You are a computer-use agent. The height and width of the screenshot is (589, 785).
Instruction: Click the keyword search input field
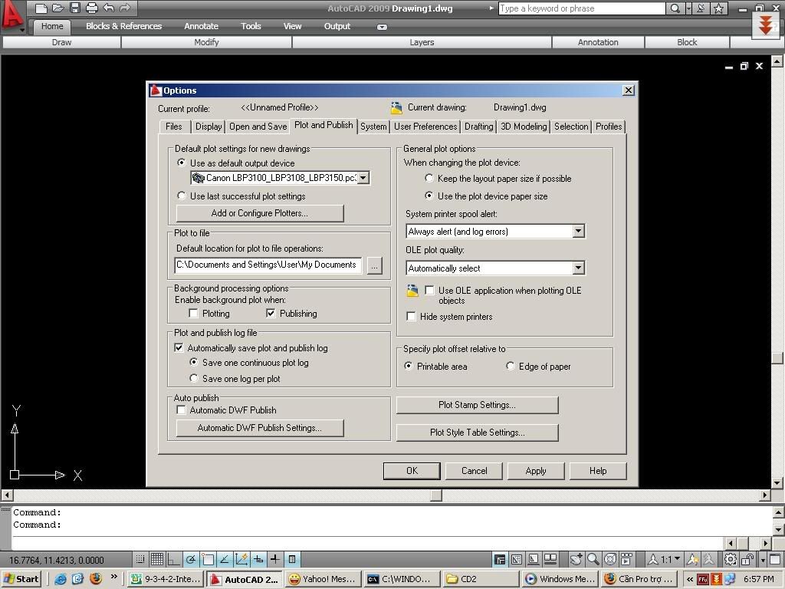pos(582,8)
